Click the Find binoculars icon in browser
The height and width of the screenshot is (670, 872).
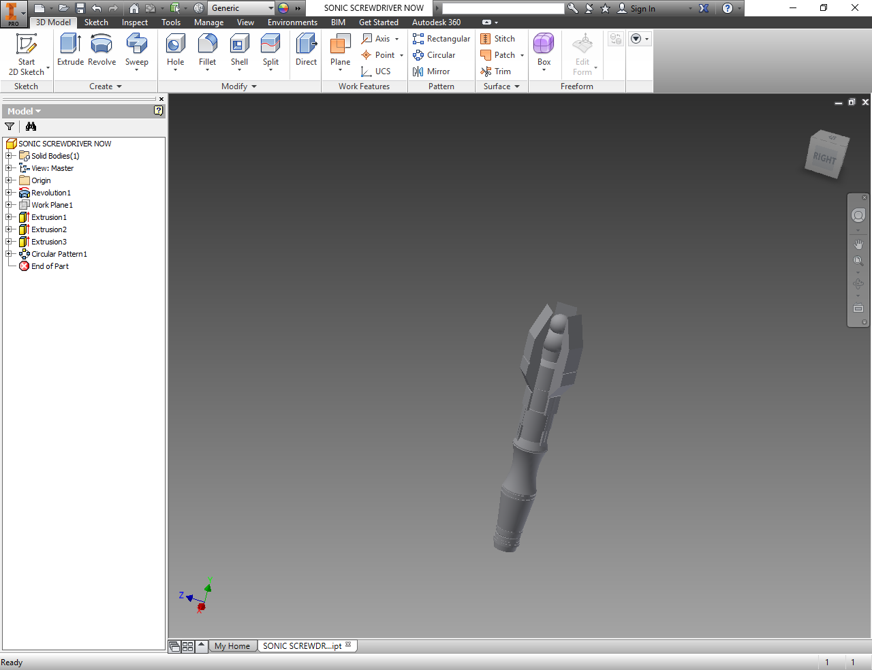click(x=31, y=127)
